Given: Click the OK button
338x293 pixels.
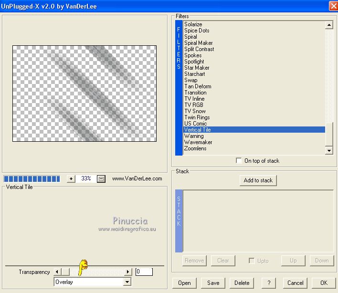Looking at the screenshot, I should (324, 283).
